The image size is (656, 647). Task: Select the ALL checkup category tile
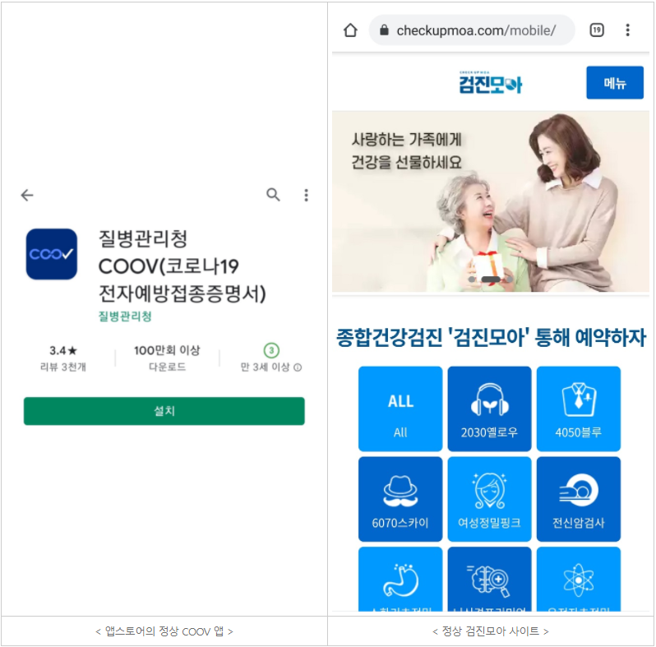[x=400, y=409]
